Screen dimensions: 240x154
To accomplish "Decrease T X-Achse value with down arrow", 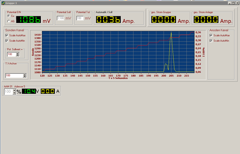I will tap(24, 76).
